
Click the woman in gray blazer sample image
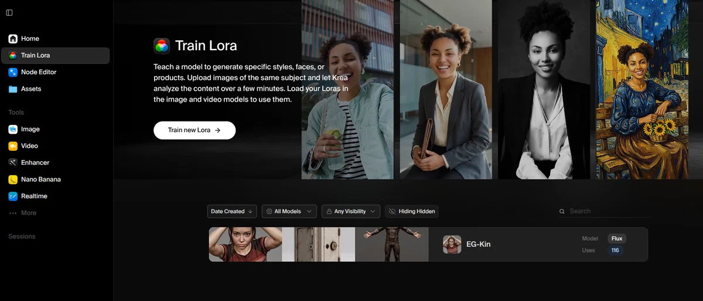tap(446, 89)
